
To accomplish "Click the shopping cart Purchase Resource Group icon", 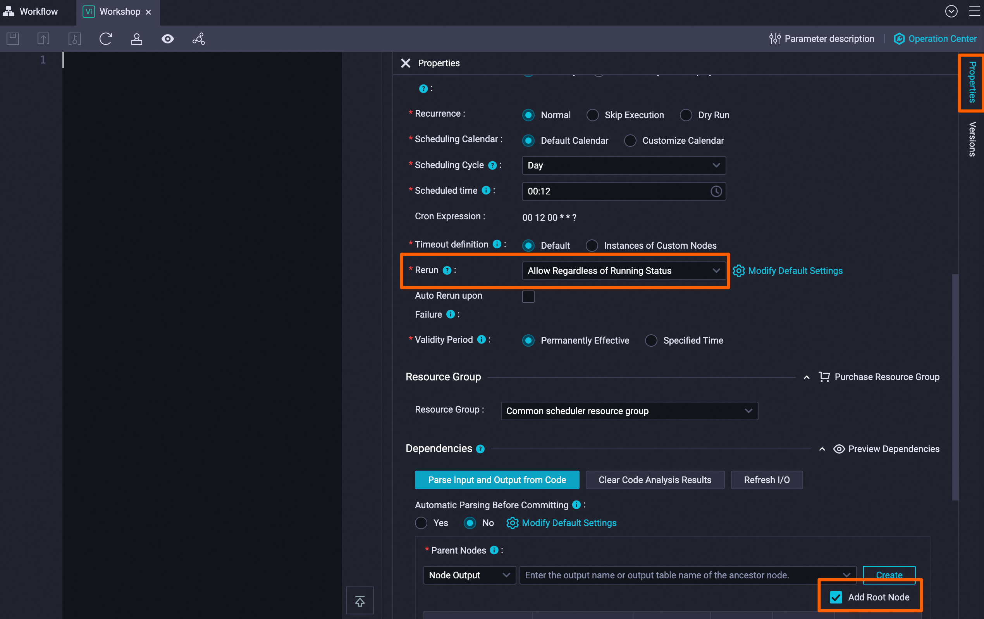I will tap(824, 377).
